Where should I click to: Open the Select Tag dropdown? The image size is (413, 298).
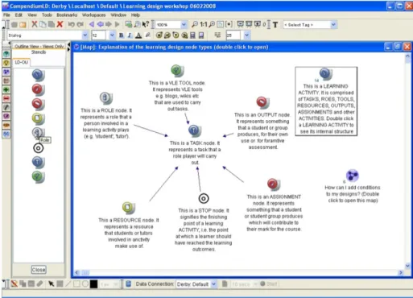pos(333,25)
